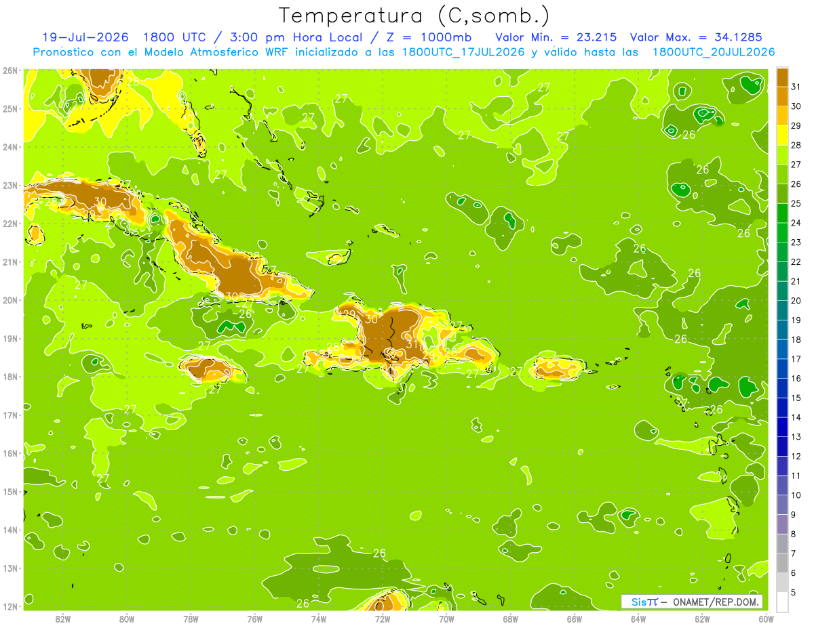
Task: Click the legend label "5"
Action: point(794,592)
